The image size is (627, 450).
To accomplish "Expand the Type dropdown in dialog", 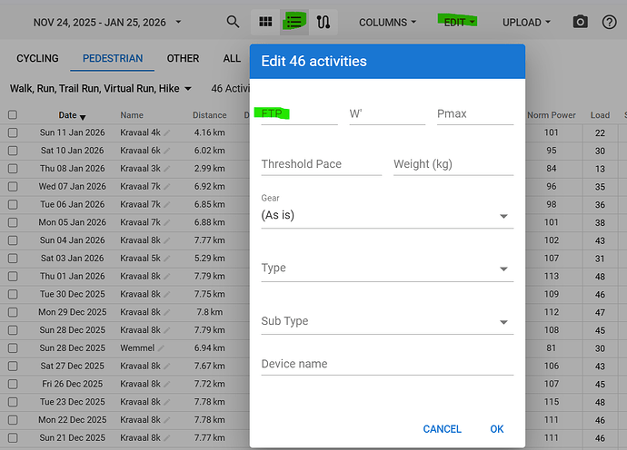I will (387, 268).
